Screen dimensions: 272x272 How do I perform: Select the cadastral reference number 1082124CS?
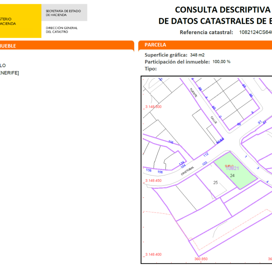[256, 32]
